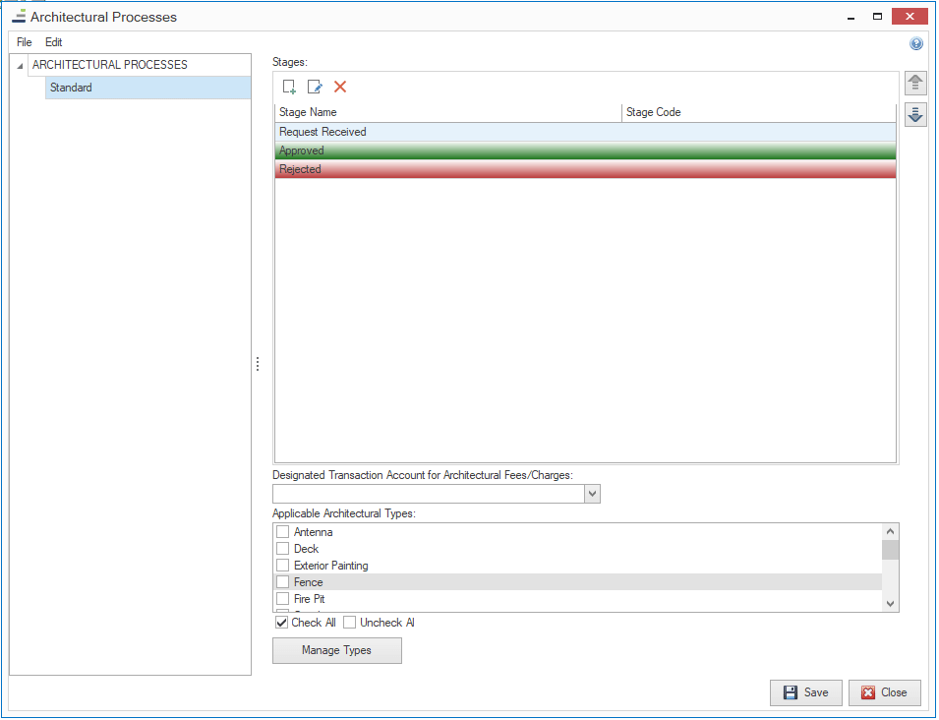Viewport: 939px width, 720px height.
Task: Tick the Antenna checkbox
Action: click(x=282, y=532)
